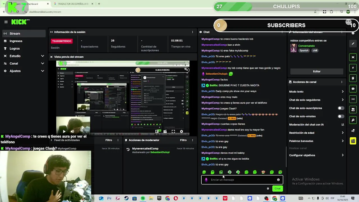The image size is (359, 202).
Task: Click the lightning bolt icon in the right sidebar
Action: [353, 68]
